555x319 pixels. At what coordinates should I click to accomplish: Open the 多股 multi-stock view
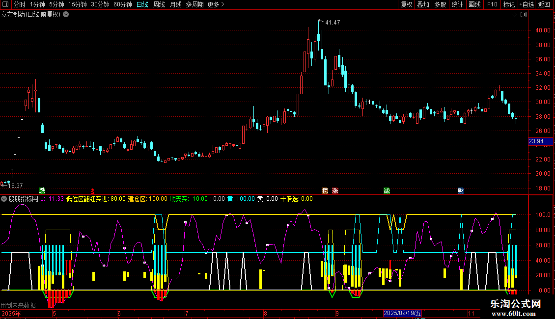click(x=440, y=4)
